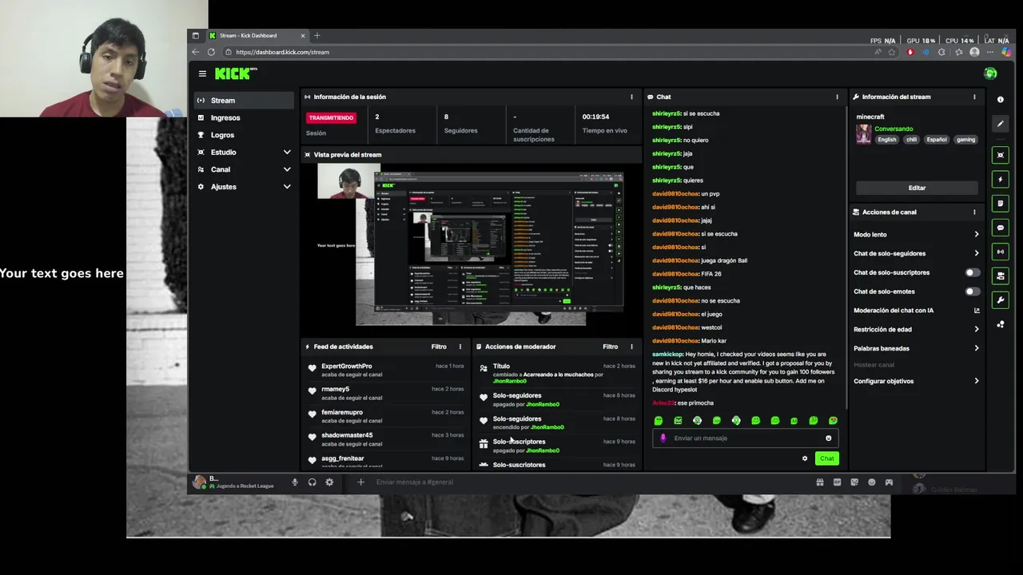The height and width of the screenshot is (575, 1023).
Task: Click the browser address bar URL
Action: click(x=282, y=52)
